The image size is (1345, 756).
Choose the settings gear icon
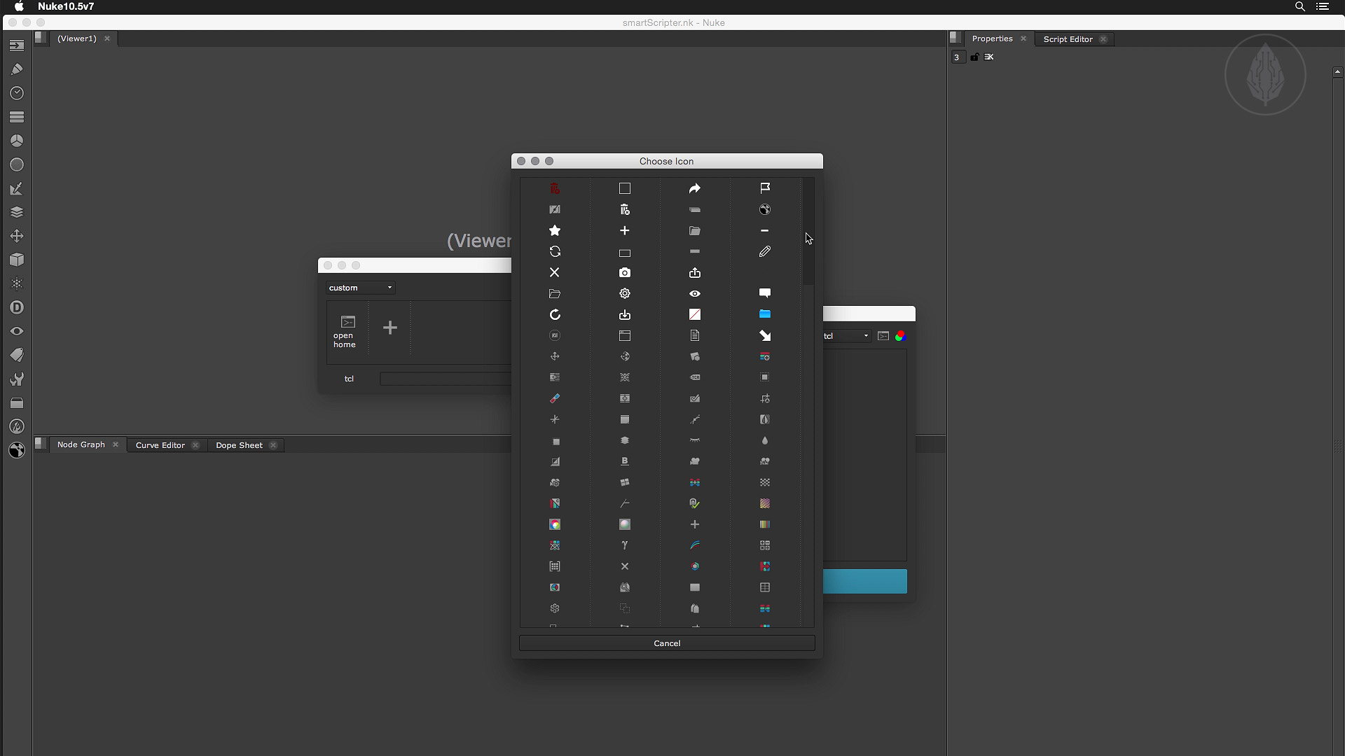625,293
